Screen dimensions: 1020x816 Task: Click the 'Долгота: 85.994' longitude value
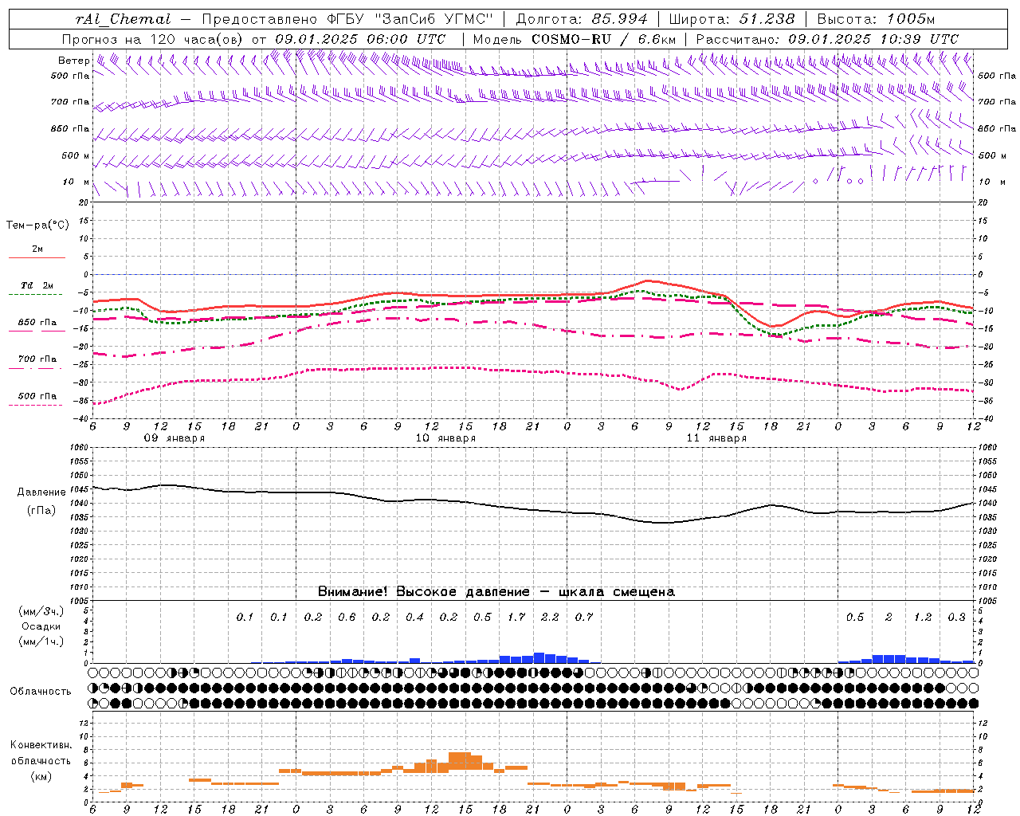tap(582, 19)
